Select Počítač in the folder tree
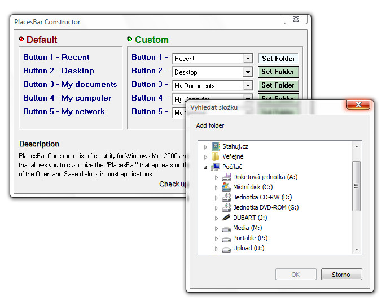This screenshot has height=300, width=386. click(x=232, y=167)
